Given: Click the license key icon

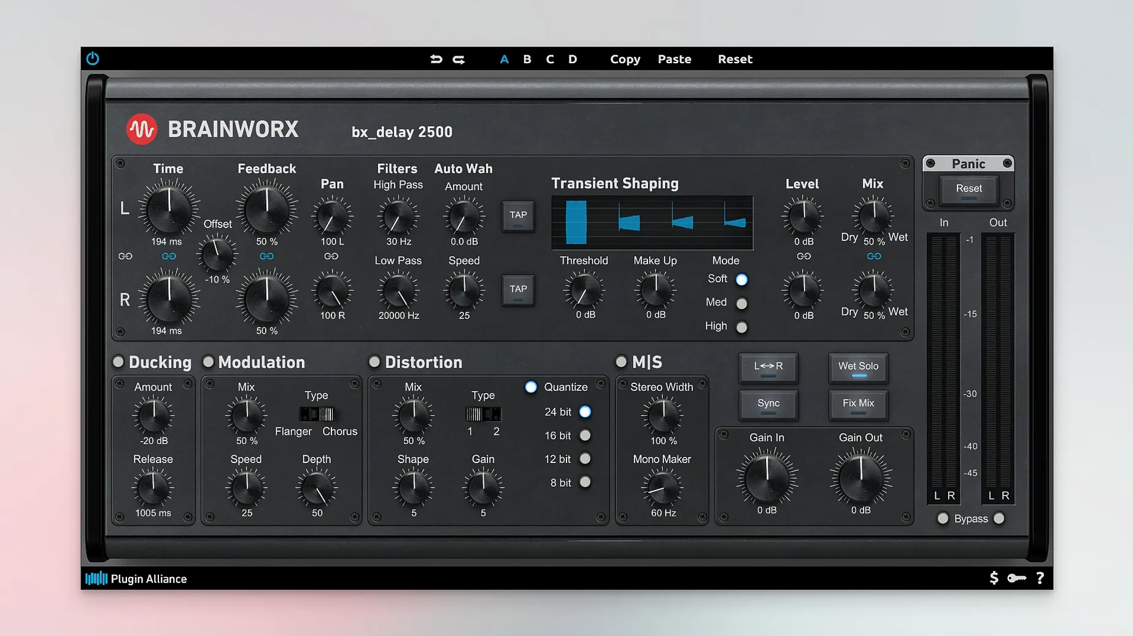Looking at the screenshot, I should coord(1017,578).
